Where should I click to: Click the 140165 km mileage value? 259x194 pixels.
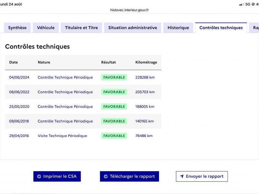144,121
